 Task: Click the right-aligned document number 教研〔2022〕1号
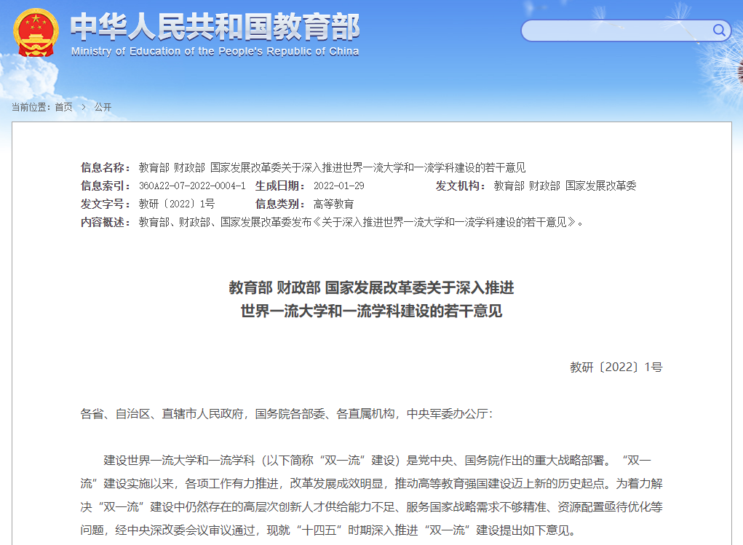616,367
